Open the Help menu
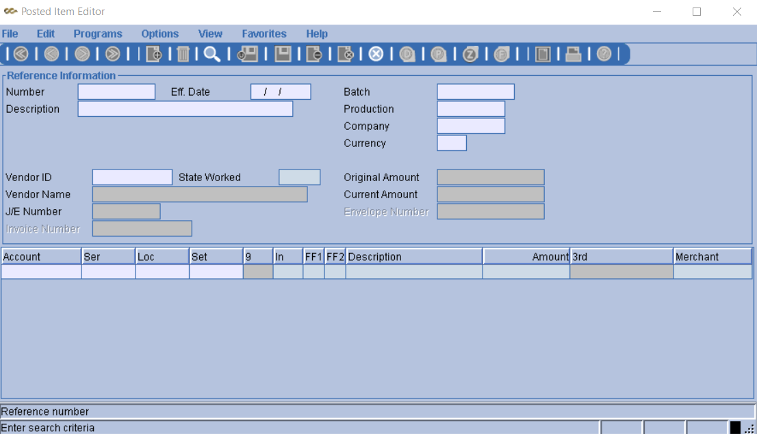Viewport: 757px width, 434px height. pos(317,33)
